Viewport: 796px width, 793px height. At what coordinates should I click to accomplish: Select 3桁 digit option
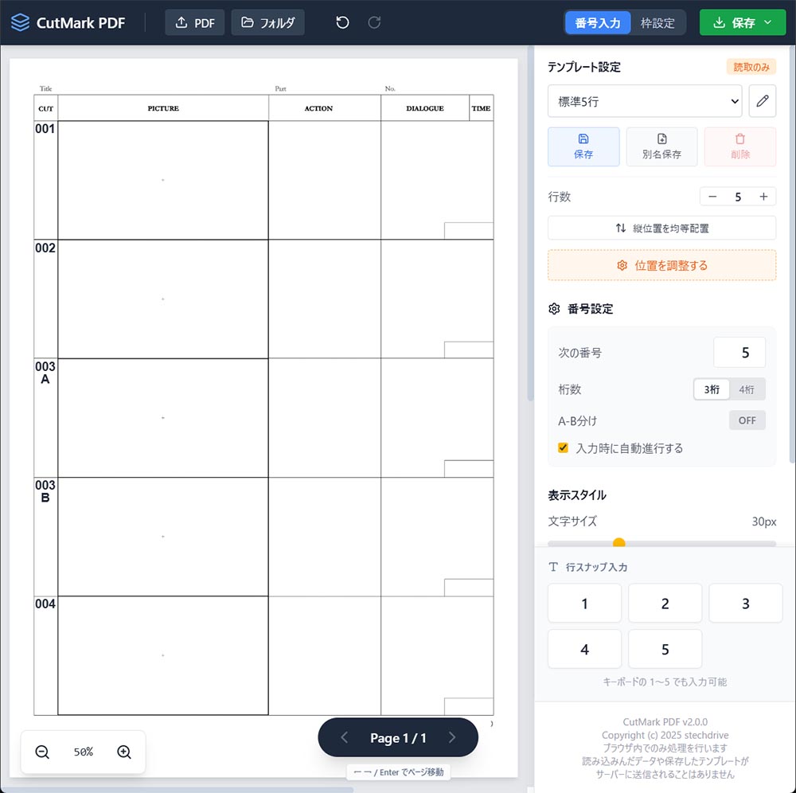(x=711, y=389)
